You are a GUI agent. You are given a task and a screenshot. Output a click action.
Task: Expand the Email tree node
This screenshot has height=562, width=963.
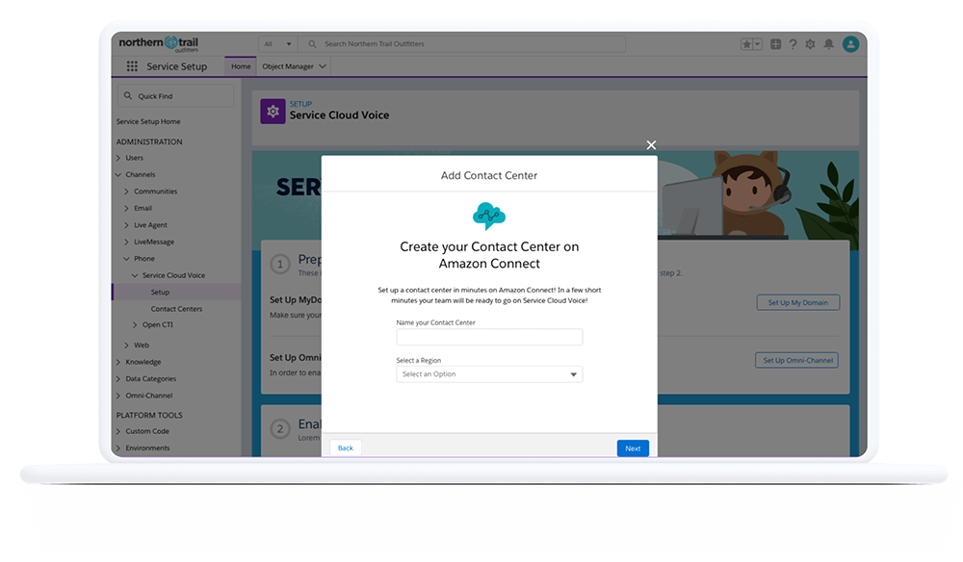tap(127, 208)
